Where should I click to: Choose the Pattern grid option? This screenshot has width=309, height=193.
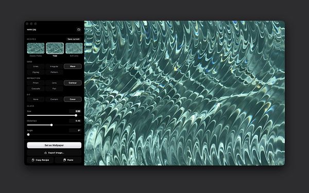click(x=54, y=72)
